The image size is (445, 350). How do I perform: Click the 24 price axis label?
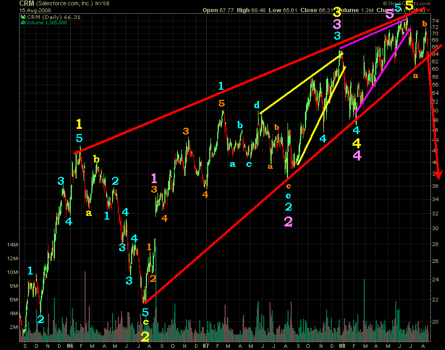[x=435, y=279]
